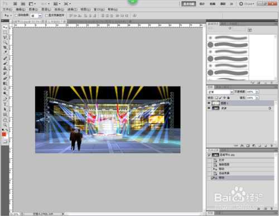279x216 pixels.
Task: Enable Show Transform Controls checkbox
Action: (47, 16)
